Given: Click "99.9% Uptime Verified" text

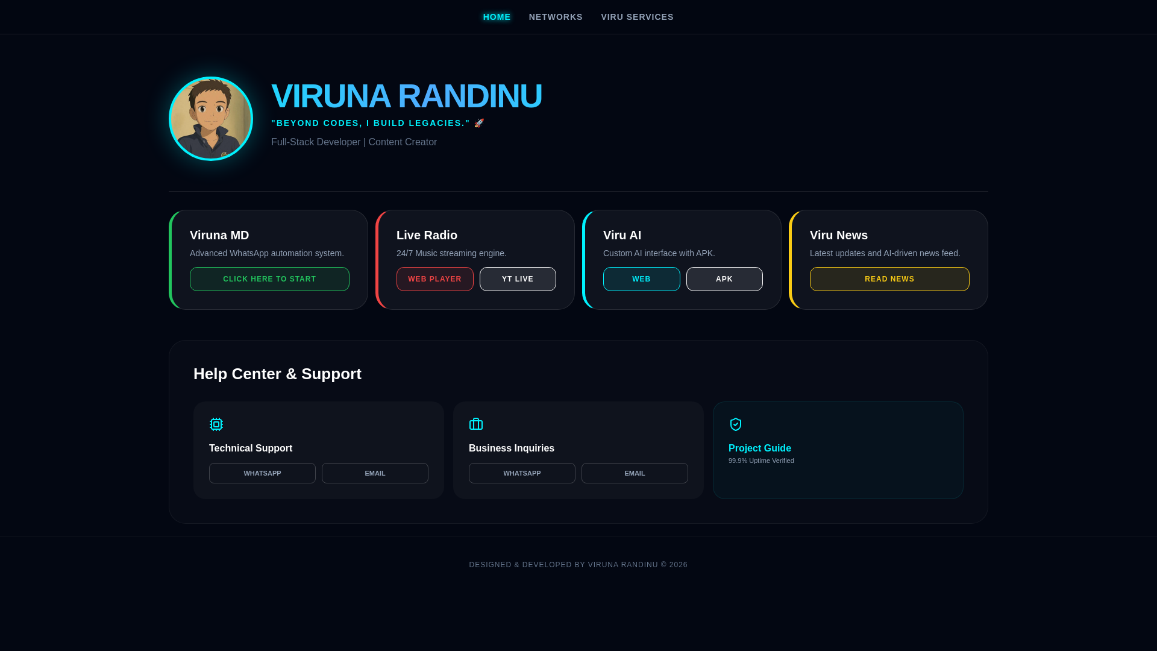Looking at the screenshot, I should coord(761,461).
